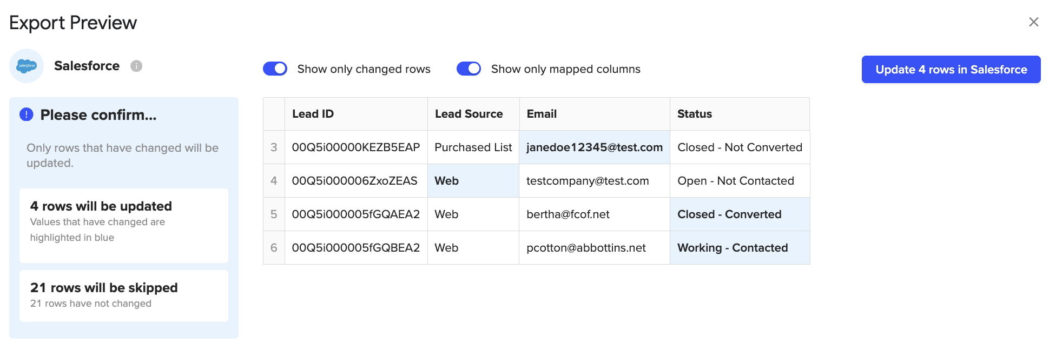
Task: Click the highlighted Closed - Converted status cell
Action: click(x=740, y=214)
